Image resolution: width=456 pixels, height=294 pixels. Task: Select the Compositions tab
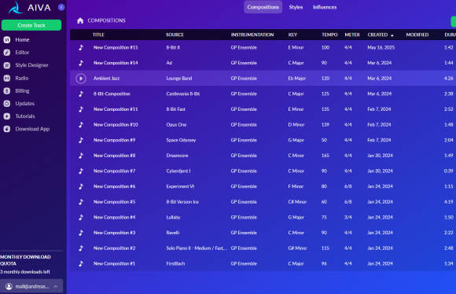[x=263, y=7]
